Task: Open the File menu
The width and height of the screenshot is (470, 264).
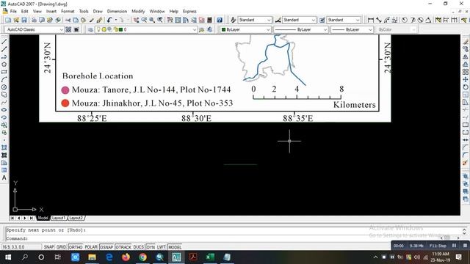Action: (x=13, y=11)
